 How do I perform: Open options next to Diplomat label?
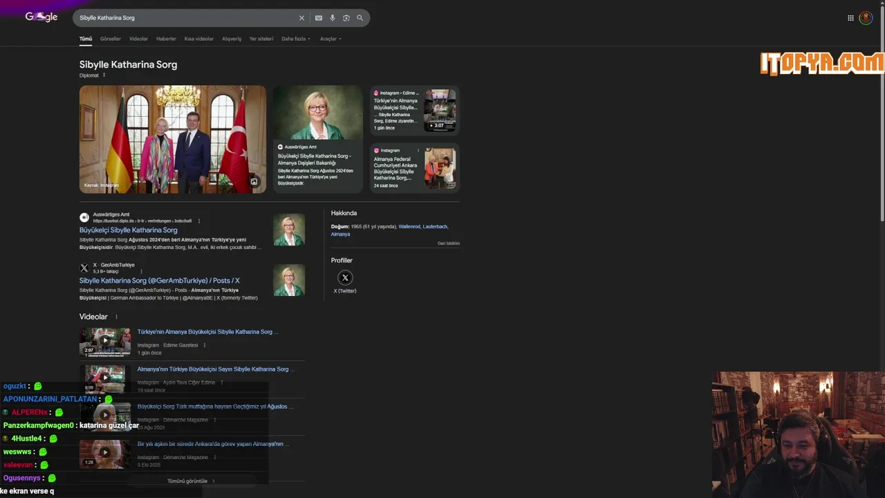point(104,75)
